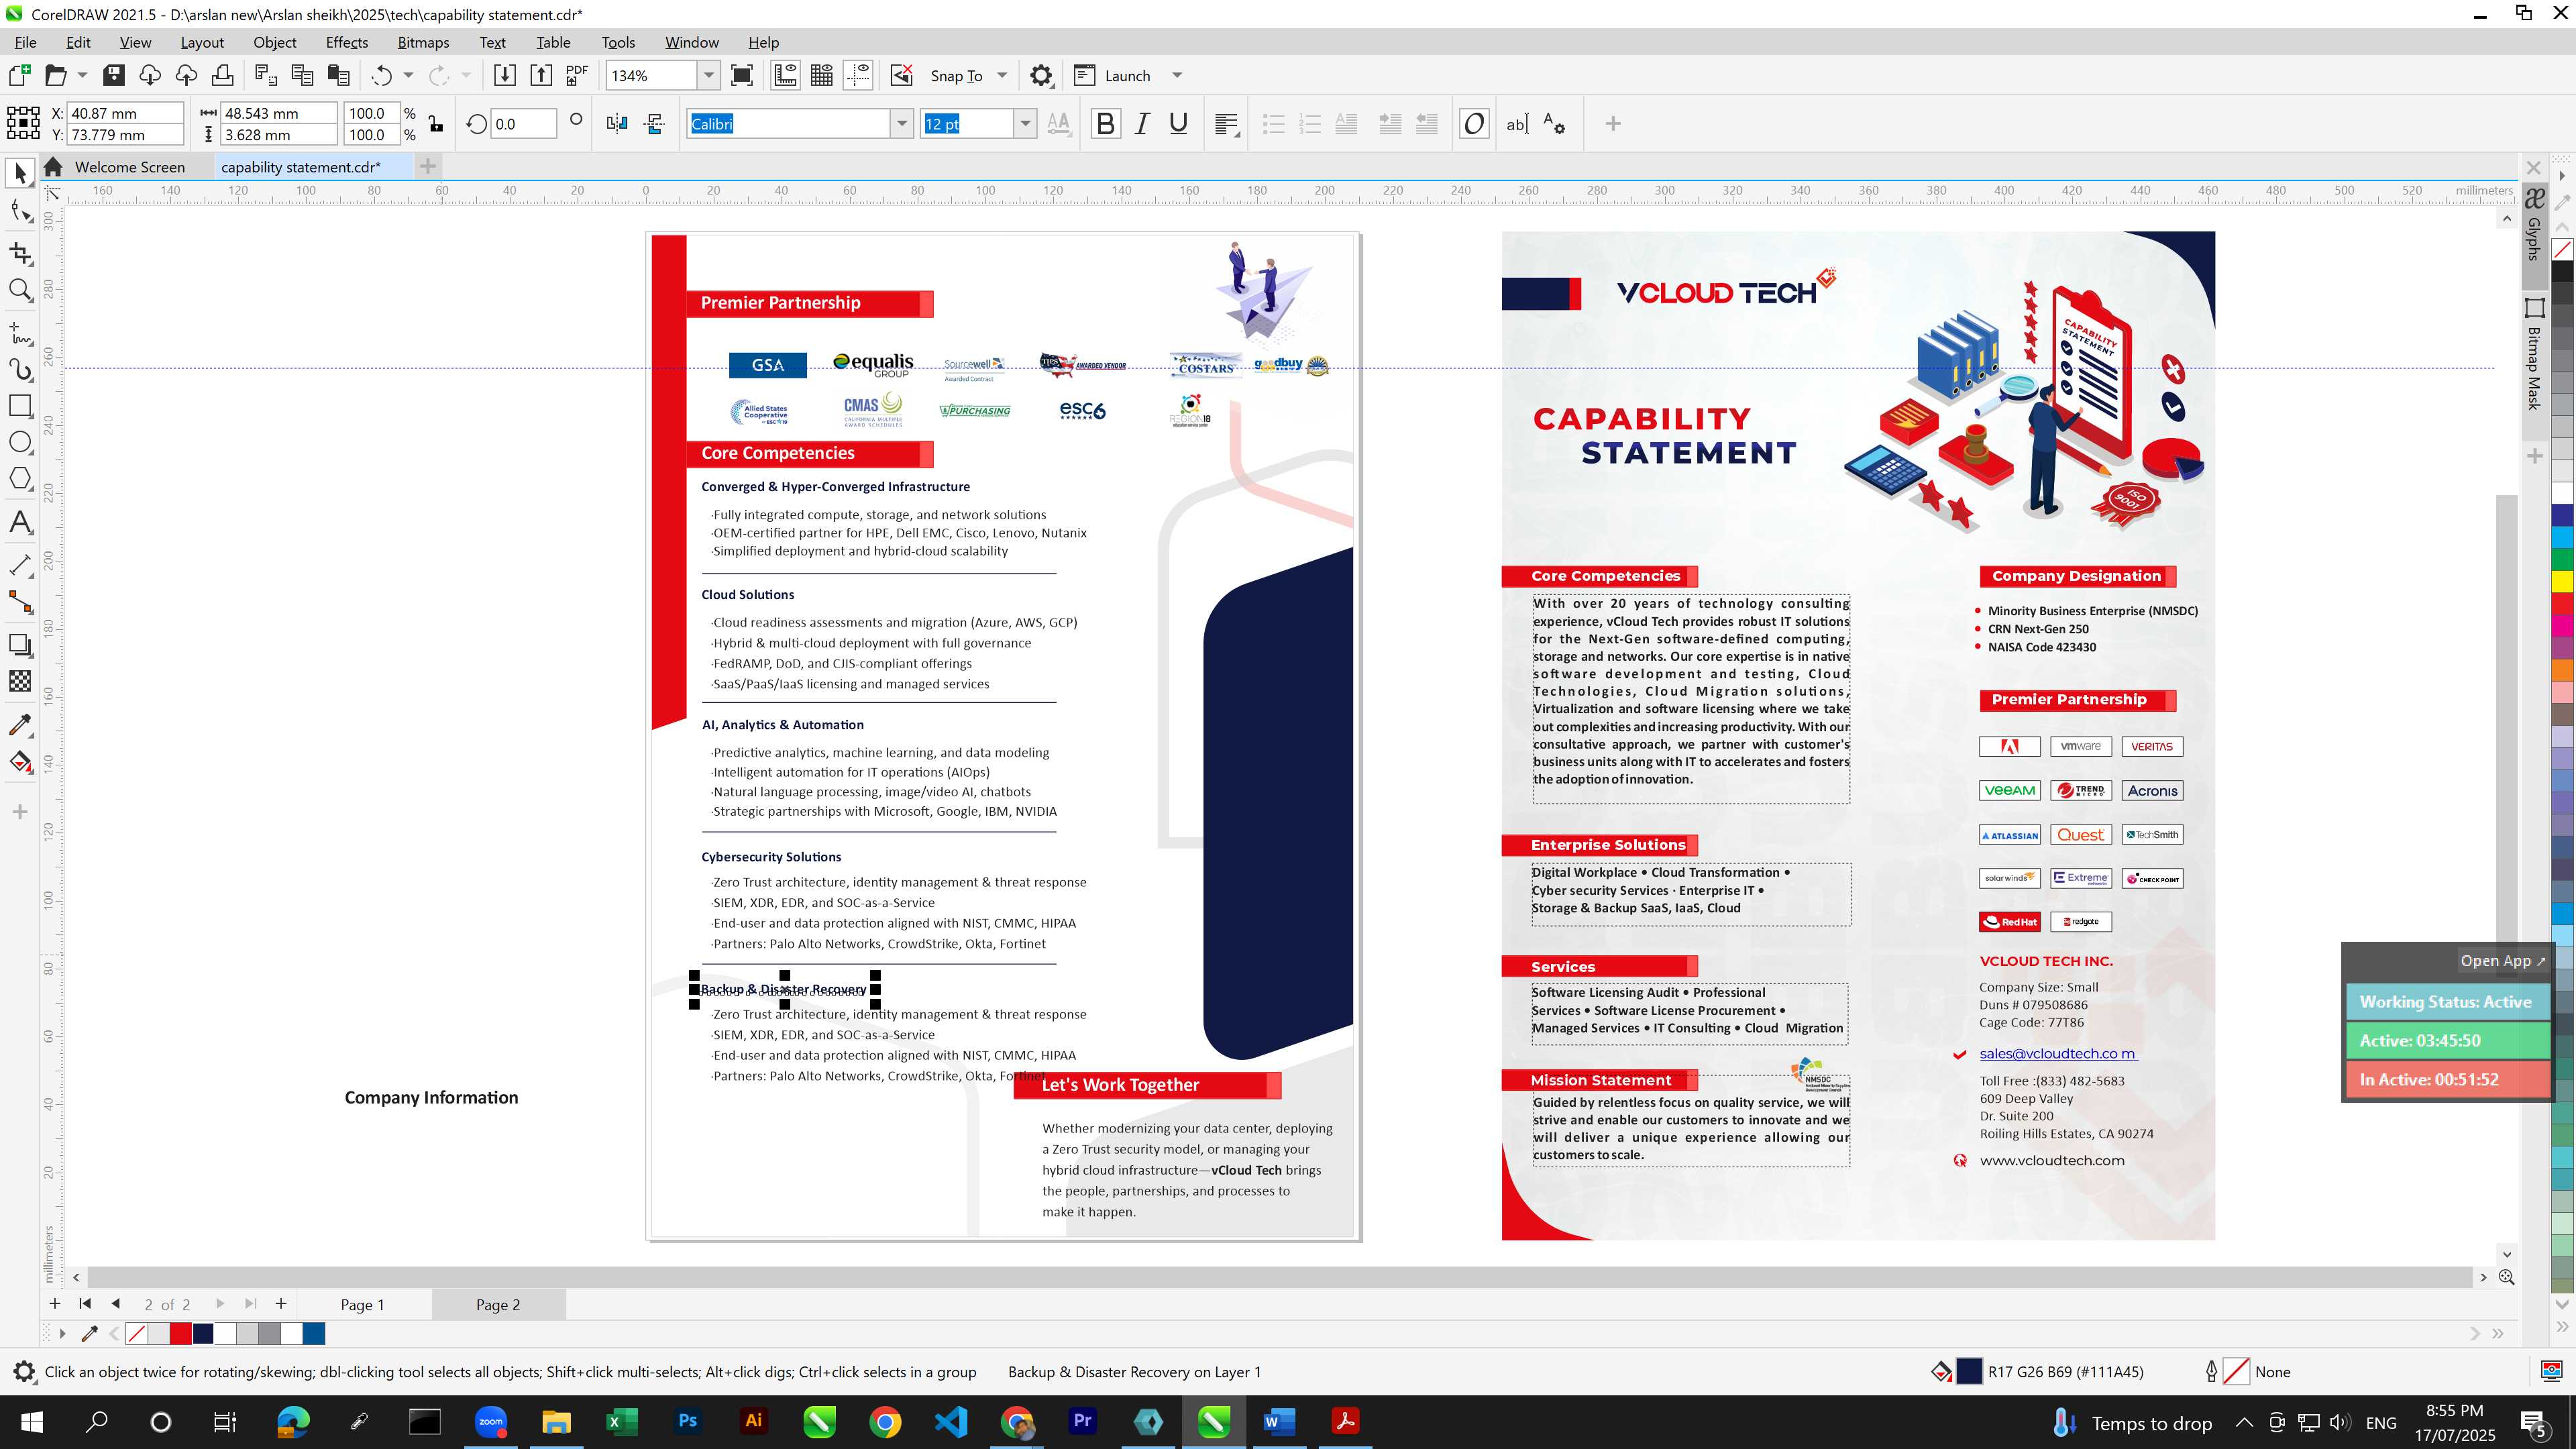2576x1449 pixels.
Task: Toggle the lock ratio padlock
Action: [x=436, y=124]
